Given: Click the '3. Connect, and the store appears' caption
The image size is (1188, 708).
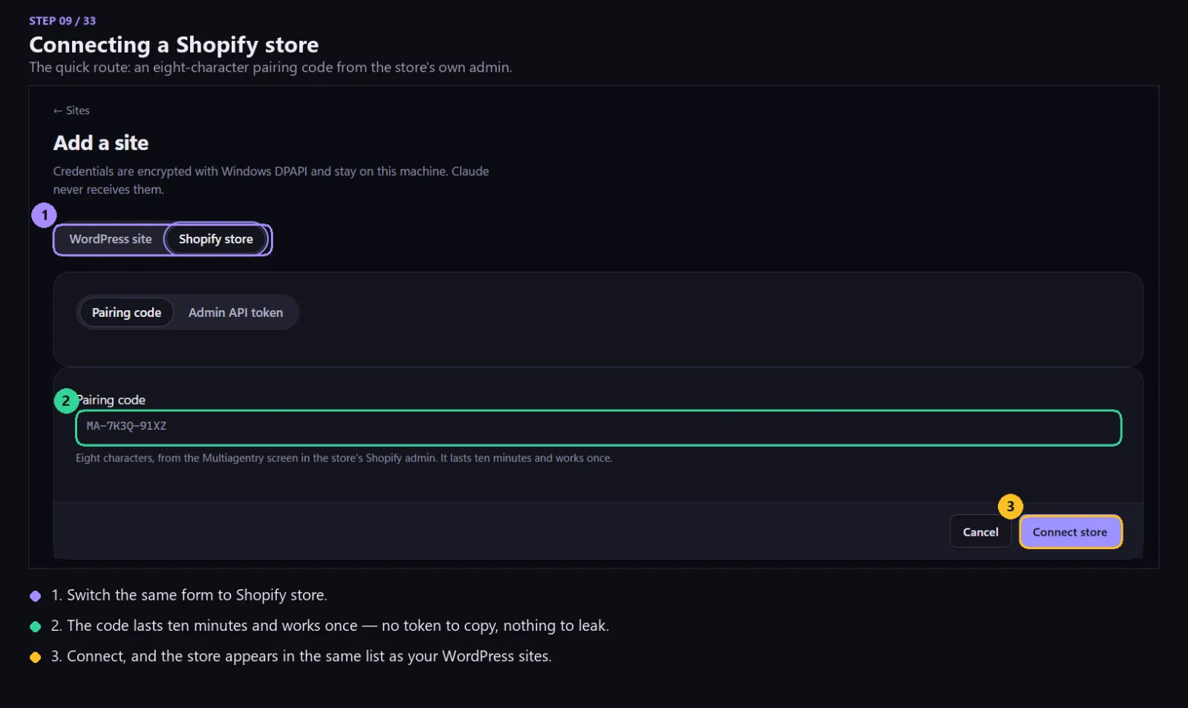Looking at the screenshot, I should (301, 656).
